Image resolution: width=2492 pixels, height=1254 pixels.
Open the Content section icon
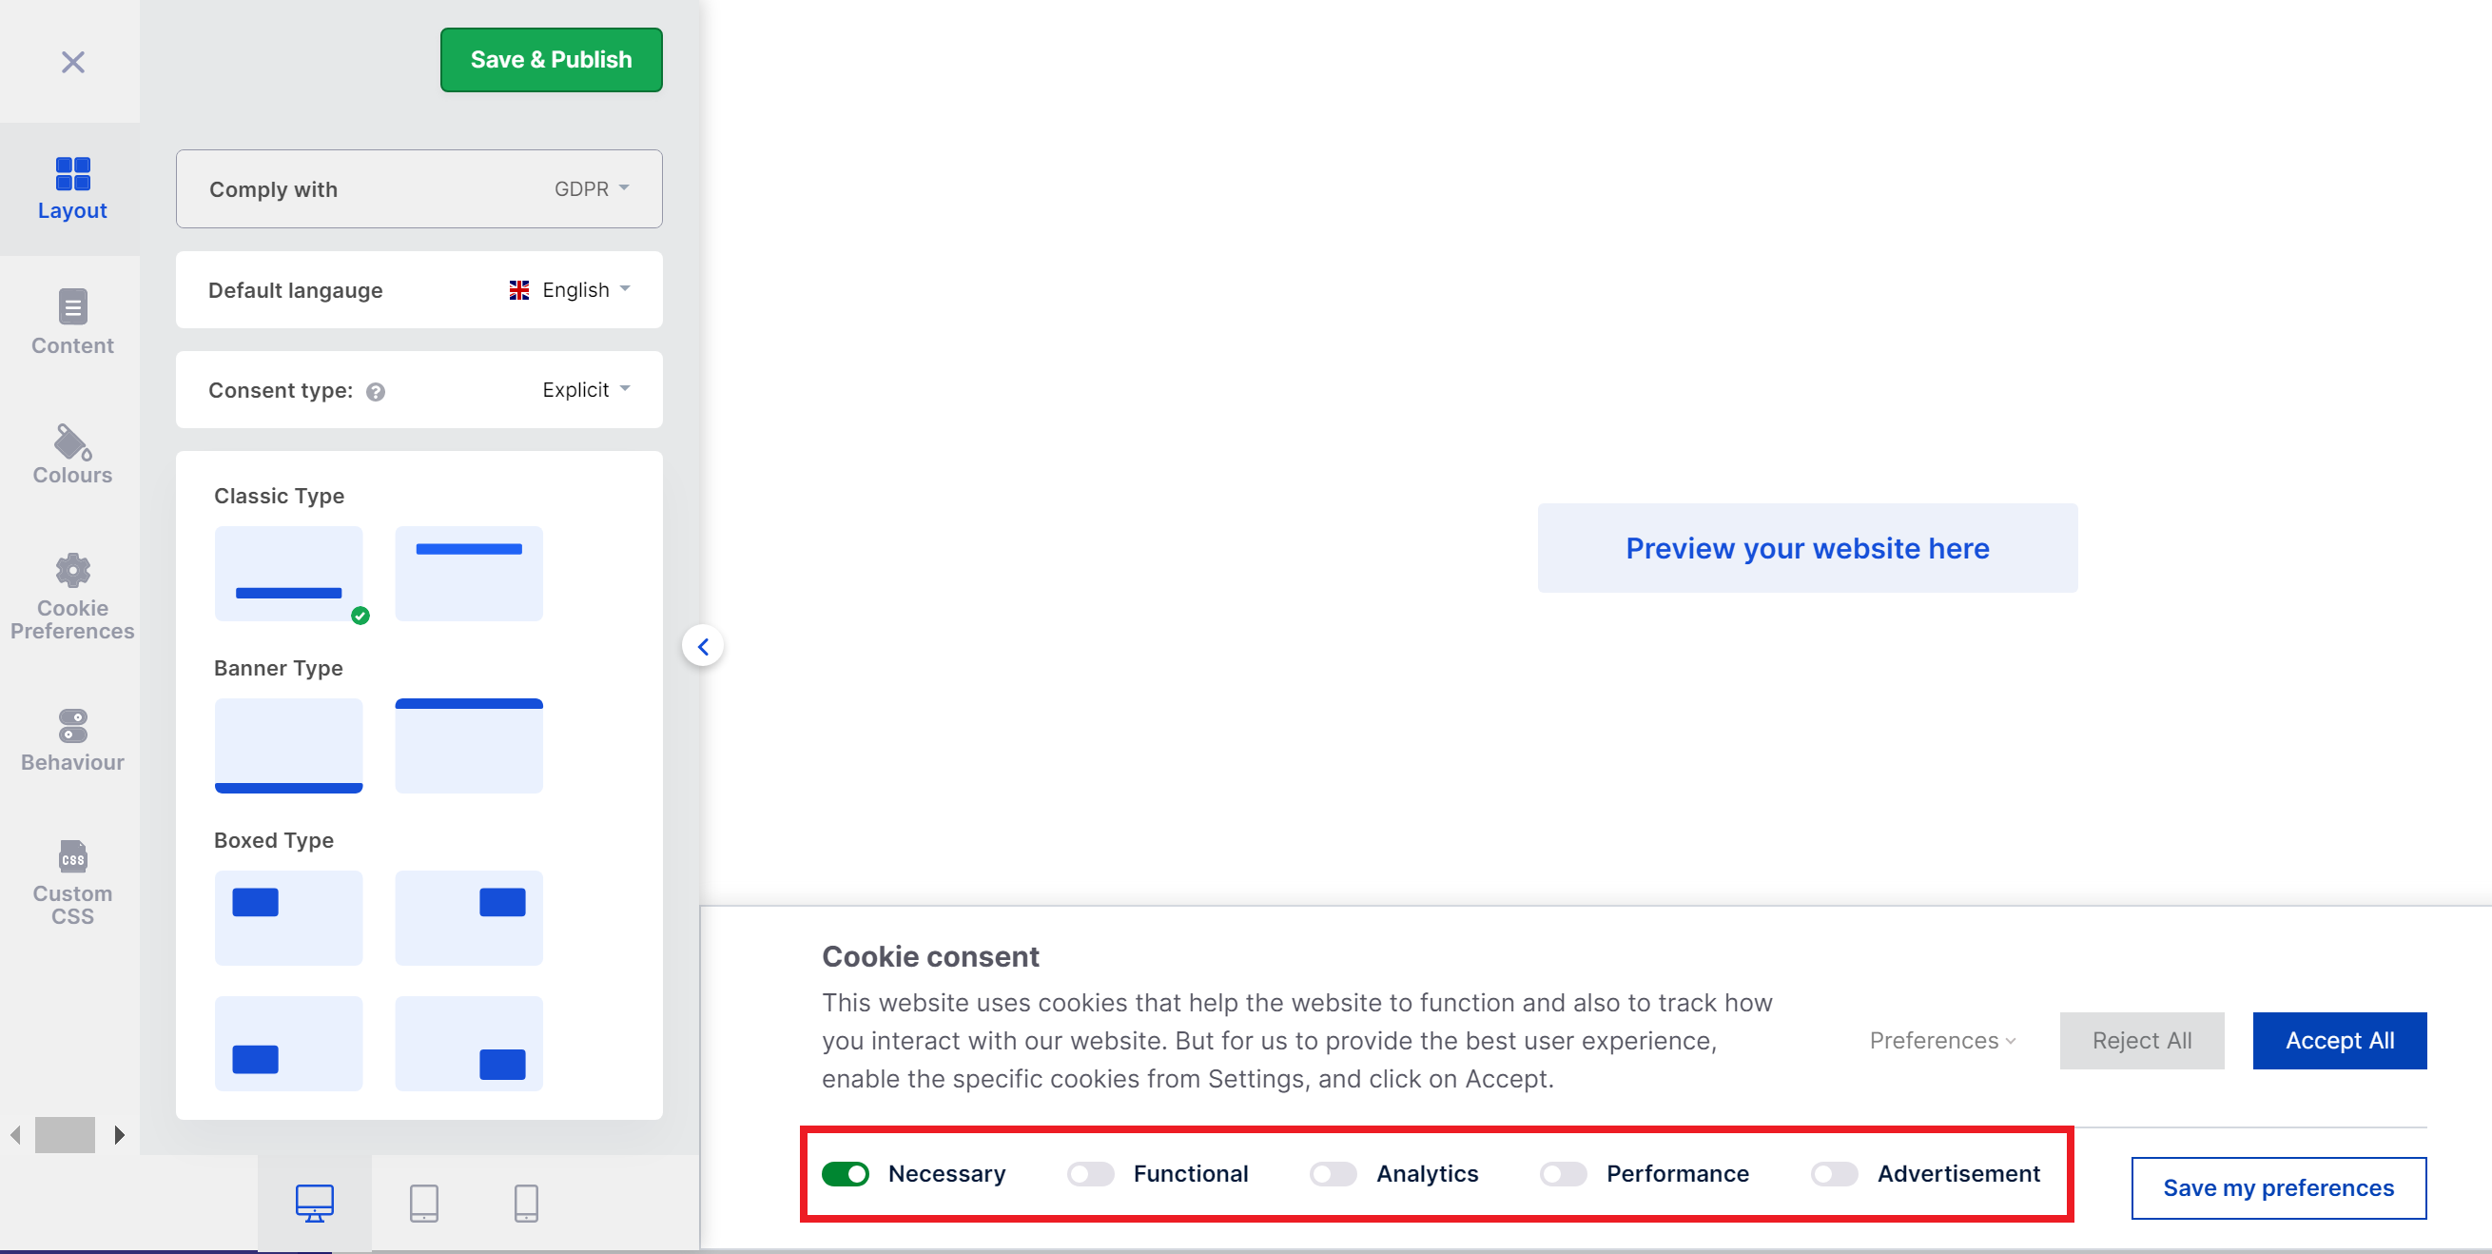tap(72, 306)
